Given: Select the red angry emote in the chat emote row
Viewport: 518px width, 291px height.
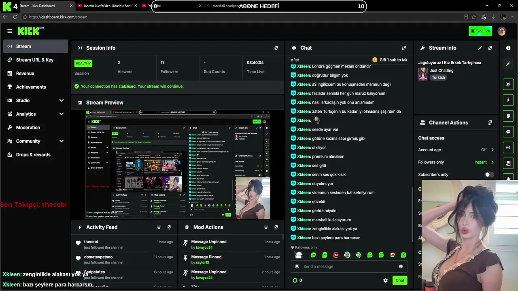Looking at the screenshot, I should point(336,255).
